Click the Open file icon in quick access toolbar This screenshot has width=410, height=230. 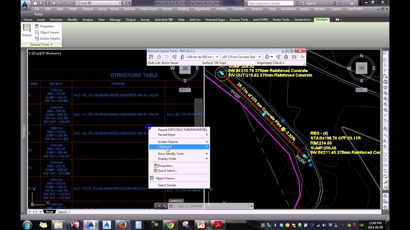[42, 3]
